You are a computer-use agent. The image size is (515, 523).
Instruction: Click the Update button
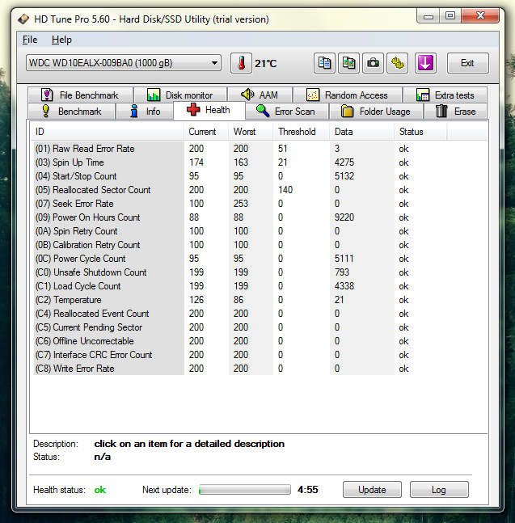[372, 490]
